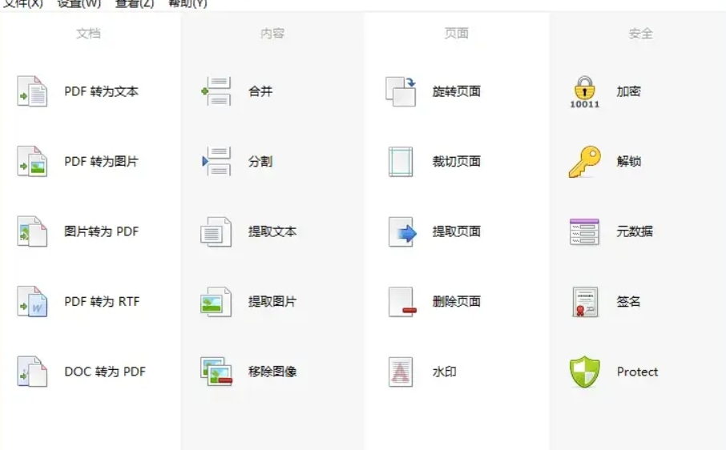Click the "移除图像" text
Image resolution: width=726 pixels, height=450 pixels.
click(x=272, y=372)
